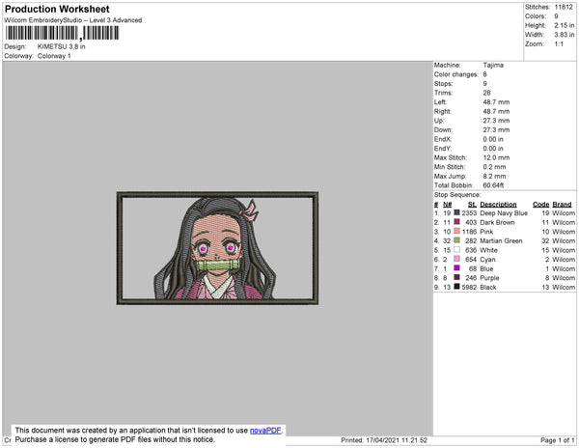Click the 'Martian Green' description text
The width and height of the screenshot is (579, 448).
click(x=501, y=240)
